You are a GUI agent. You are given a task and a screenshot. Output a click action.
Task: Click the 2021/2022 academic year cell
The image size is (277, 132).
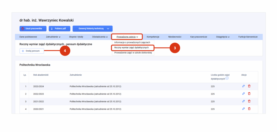[x=38, y=102]
